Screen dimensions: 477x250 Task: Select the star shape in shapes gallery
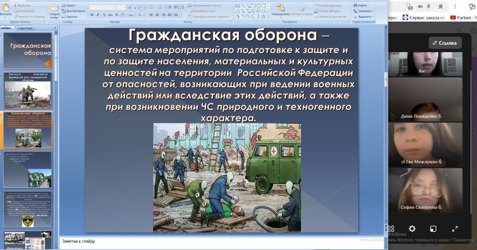pos(263,16)
